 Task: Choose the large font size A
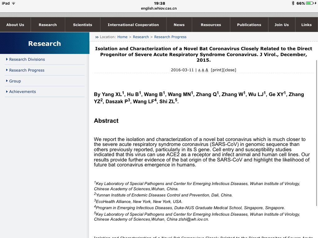[x=207, y=70]
